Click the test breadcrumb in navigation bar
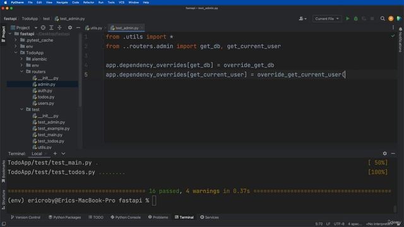Viewport: 404px width, 227px height. click(x=46, y=18)
